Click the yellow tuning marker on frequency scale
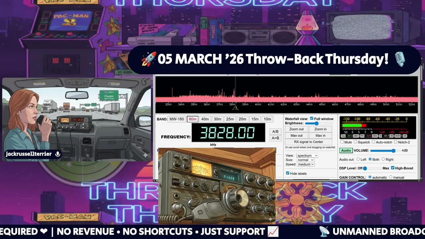 [235, 108]
